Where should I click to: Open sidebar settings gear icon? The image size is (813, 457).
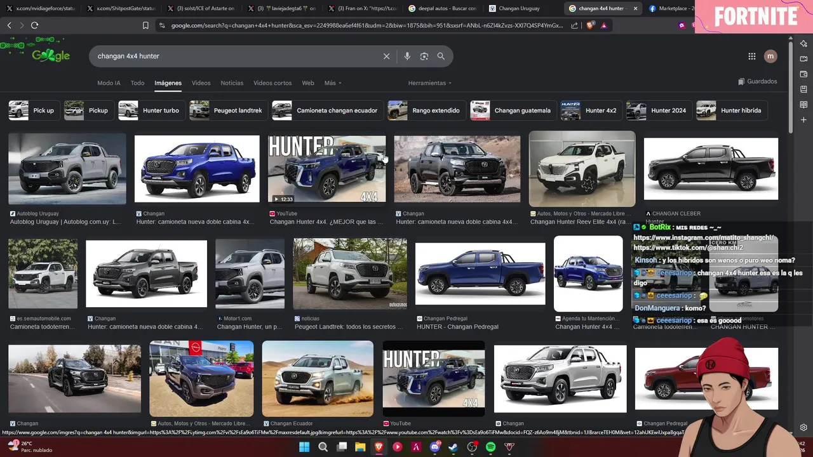[x=803, y=427]
